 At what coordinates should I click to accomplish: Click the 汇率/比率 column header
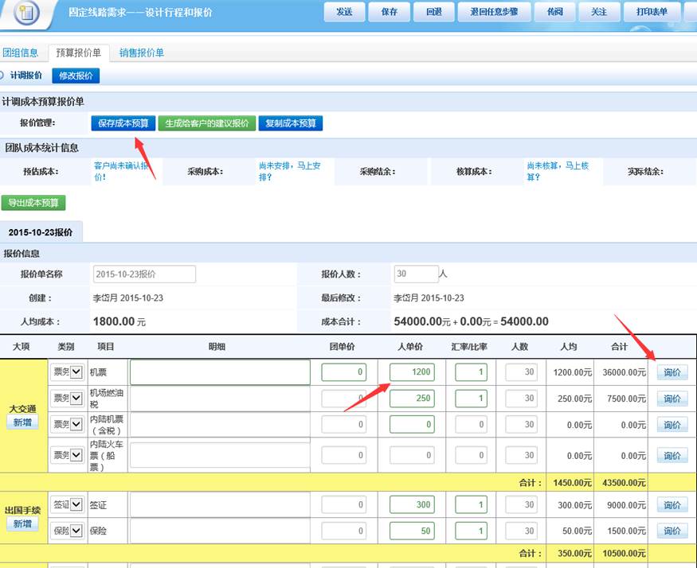[x=469, y=346]
